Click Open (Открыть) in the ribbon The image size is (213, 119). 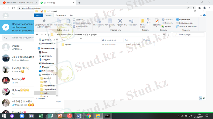point(167,20)
